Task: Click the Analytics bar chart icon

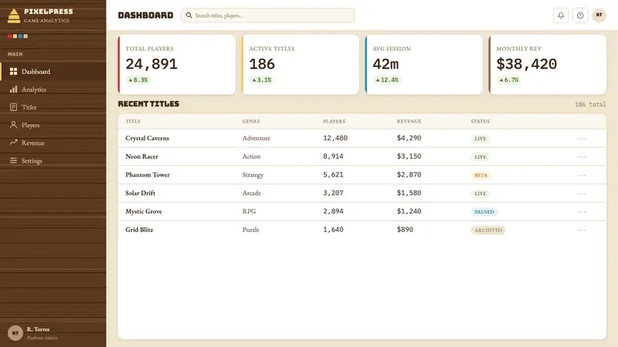Action: [13, 89]
